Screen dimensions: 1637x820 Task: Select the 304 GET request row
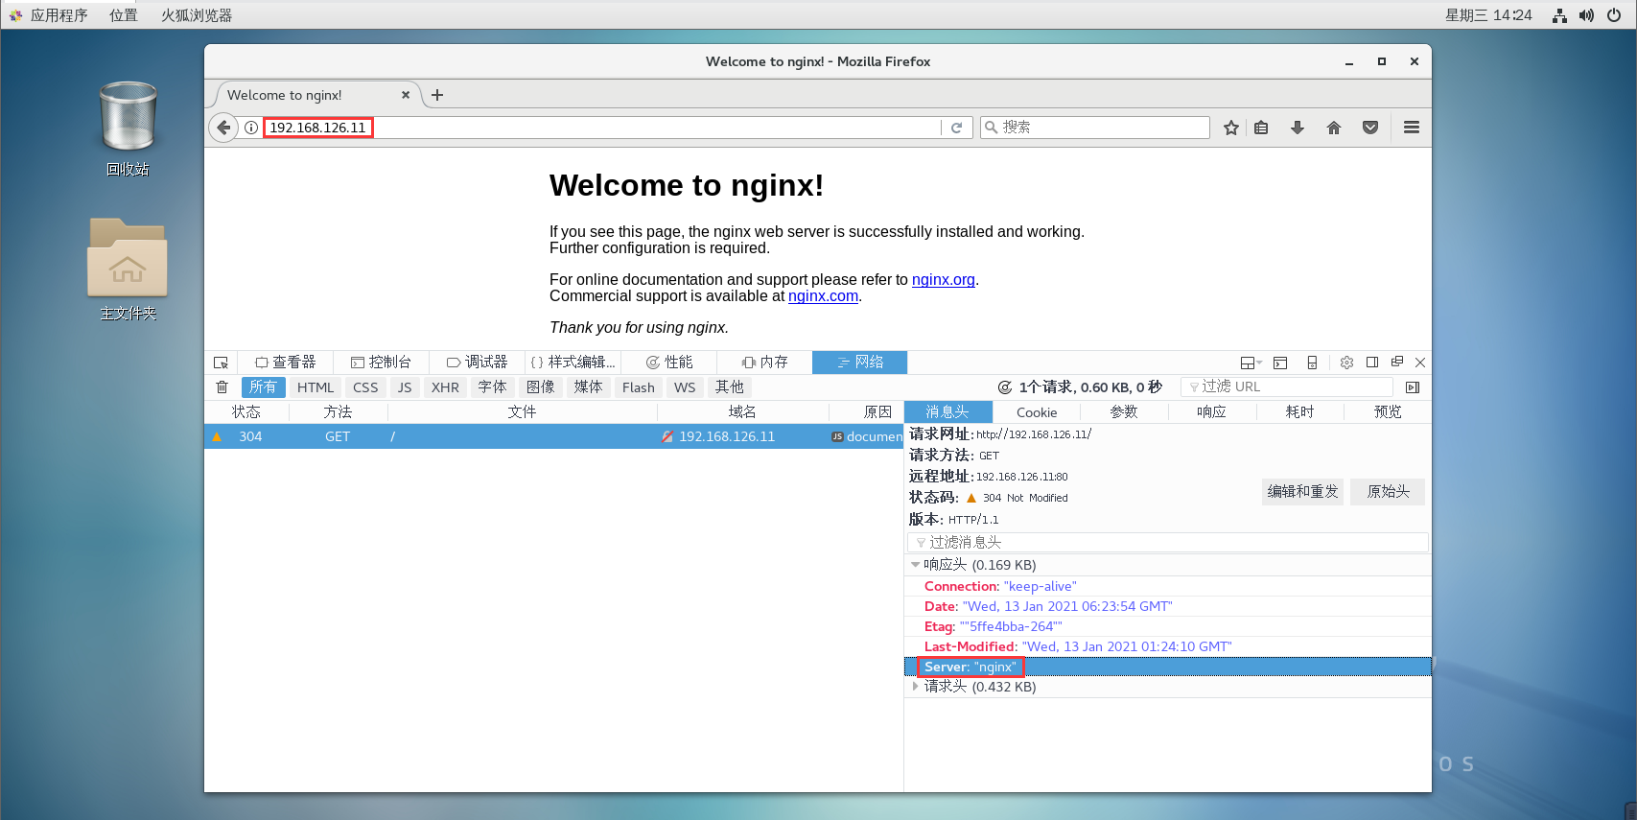554,436
